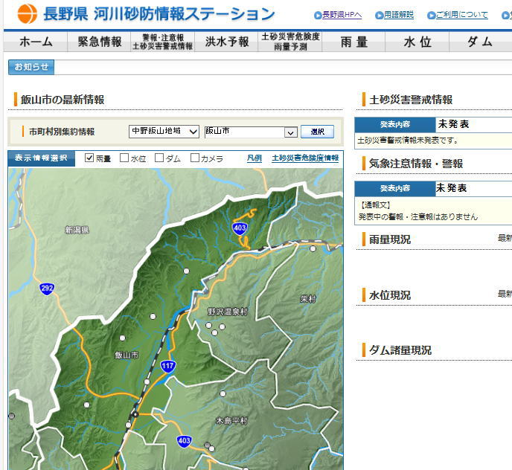Go to the 洪水予報 menu tab
Viewport: 512px width, 470px height.
(x=227, y=42)
